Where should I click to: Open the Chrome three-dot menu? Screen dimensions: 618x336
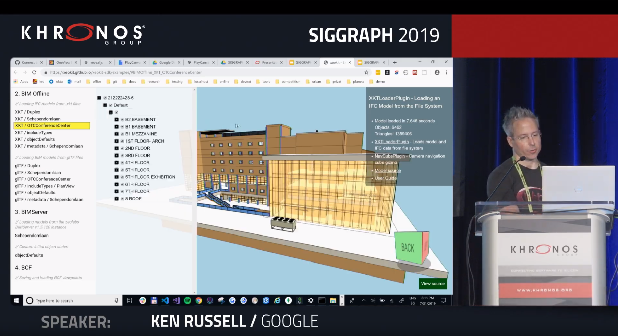click(446, 72)
